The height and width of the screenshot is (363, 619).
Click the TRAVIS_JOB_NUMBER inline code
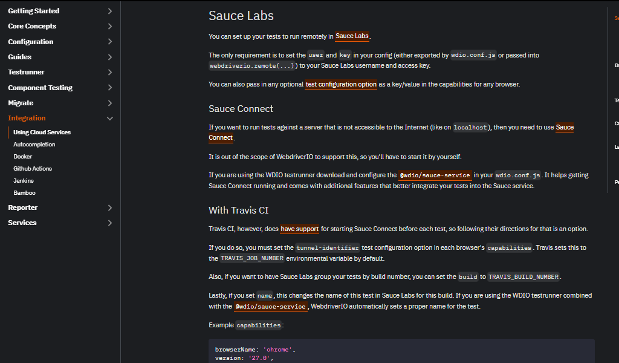(252, 259)
